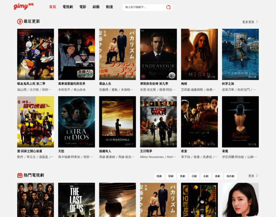276x217 pixels.
Task: Click title 後繼有人
Action: click(x=105, y=151)
